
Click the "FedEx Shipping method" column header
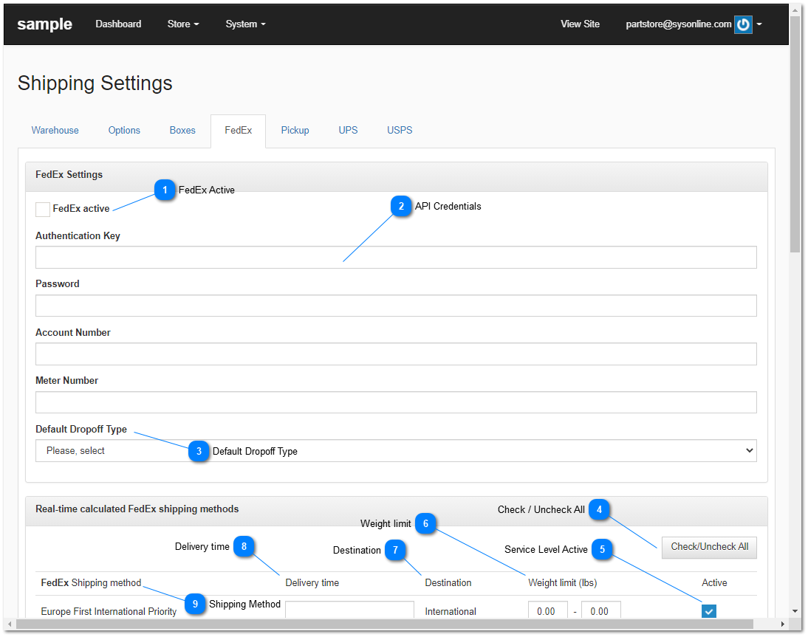91,582
